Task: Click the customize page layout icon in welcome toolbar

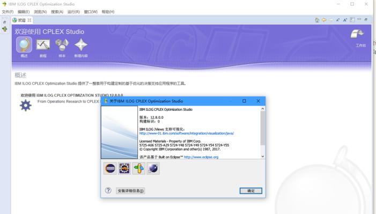Action: point(352,20)
